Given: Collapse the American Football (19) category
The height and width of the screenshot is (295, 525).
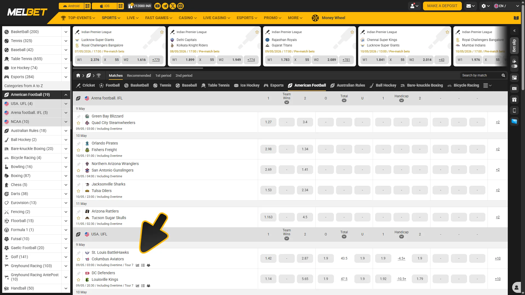Looking at the screenshot, I should [x=66, y=95].
